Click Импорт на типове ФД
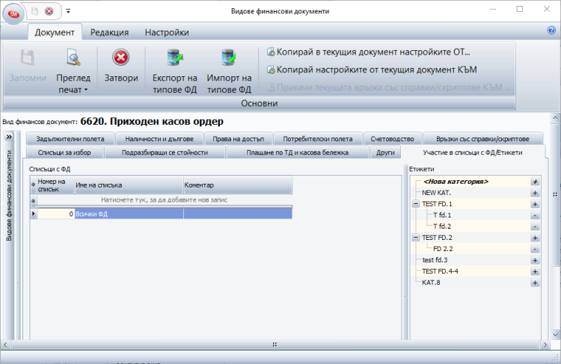 tap(229, 71)
